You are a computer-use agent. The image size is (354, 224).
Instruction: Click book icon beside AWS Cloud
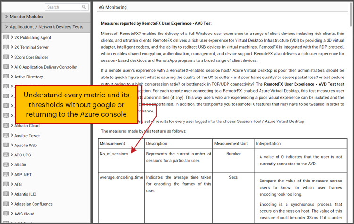[x=6, y=214]
